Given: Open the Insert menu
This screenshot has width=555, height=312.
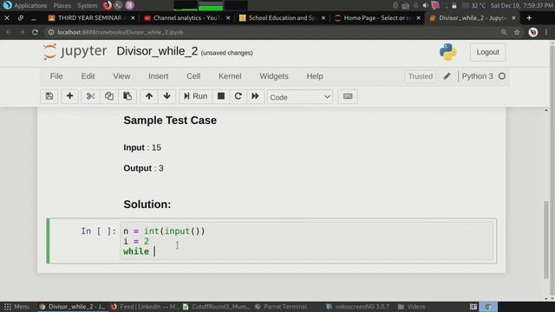Looking at the screenshot, I should [158, 76].
